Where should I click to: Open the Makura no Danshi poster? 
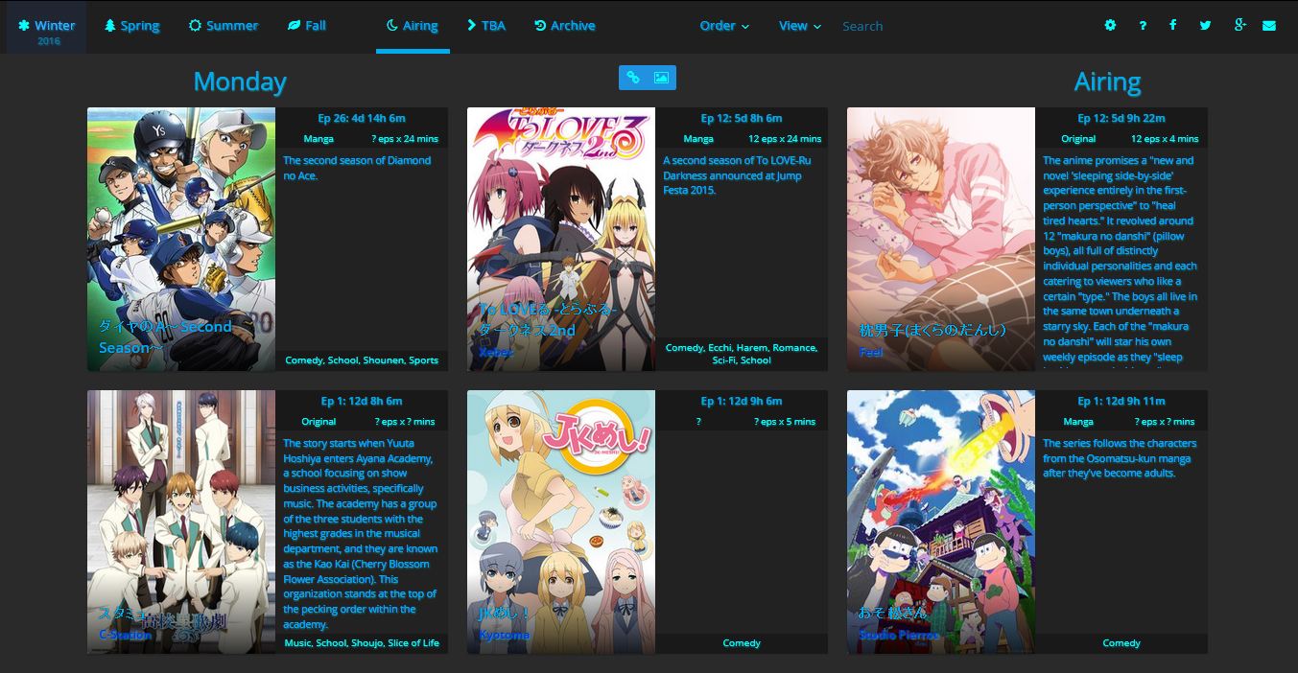pos(941,239)
